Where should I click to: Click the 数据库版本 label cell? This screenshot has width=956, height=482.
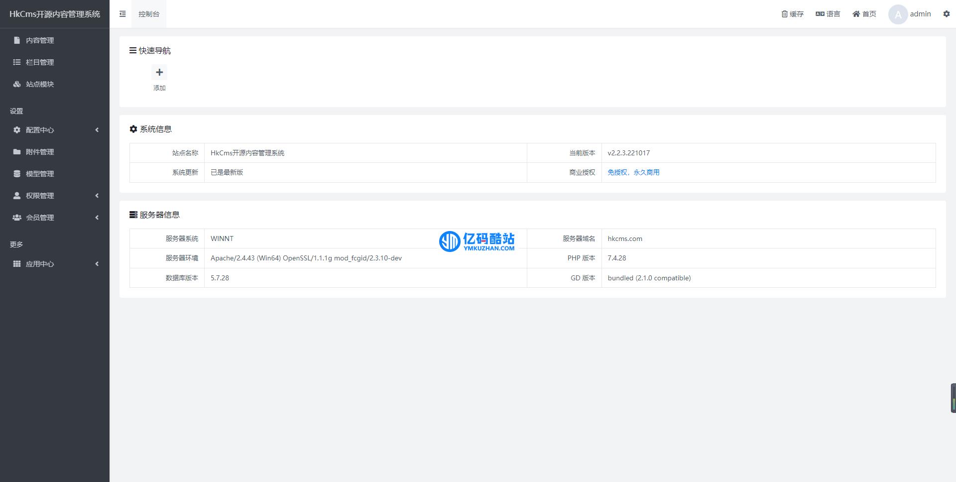[167, 278]
